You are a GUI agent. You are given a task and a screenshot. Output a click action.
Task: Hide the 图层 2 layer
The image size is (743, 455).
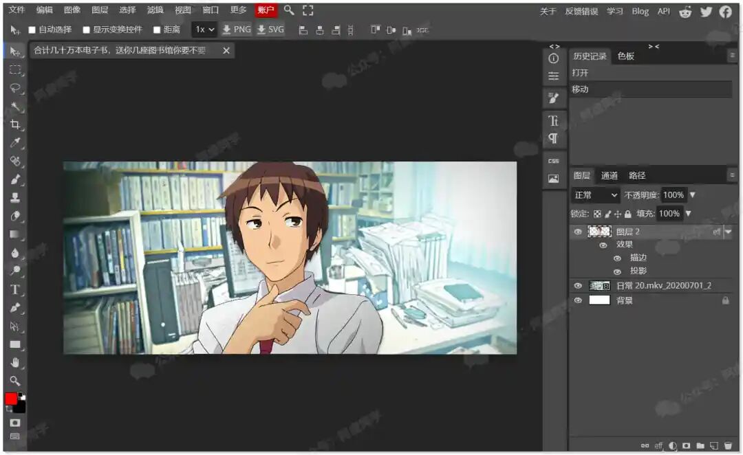[x=578, y=232]
